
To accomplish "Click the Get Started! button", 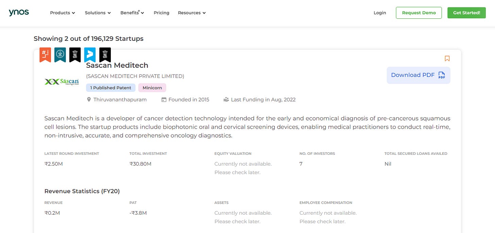I will pyautogui.click(x=466, y=13).
